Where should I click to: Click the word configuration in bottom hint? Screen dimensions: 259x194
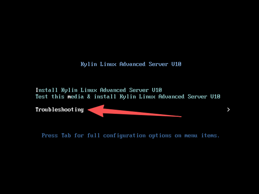click(124, 136)
